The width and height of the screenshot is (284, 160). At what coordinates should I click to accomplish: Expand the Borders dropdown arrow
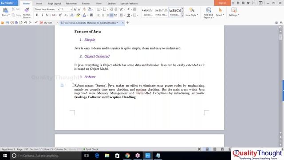138,15
